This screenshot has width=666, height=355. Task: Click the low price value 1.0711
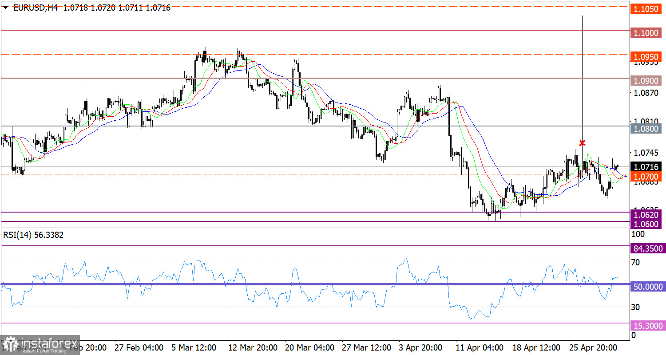pyautogui.click(x=131, y=8)
